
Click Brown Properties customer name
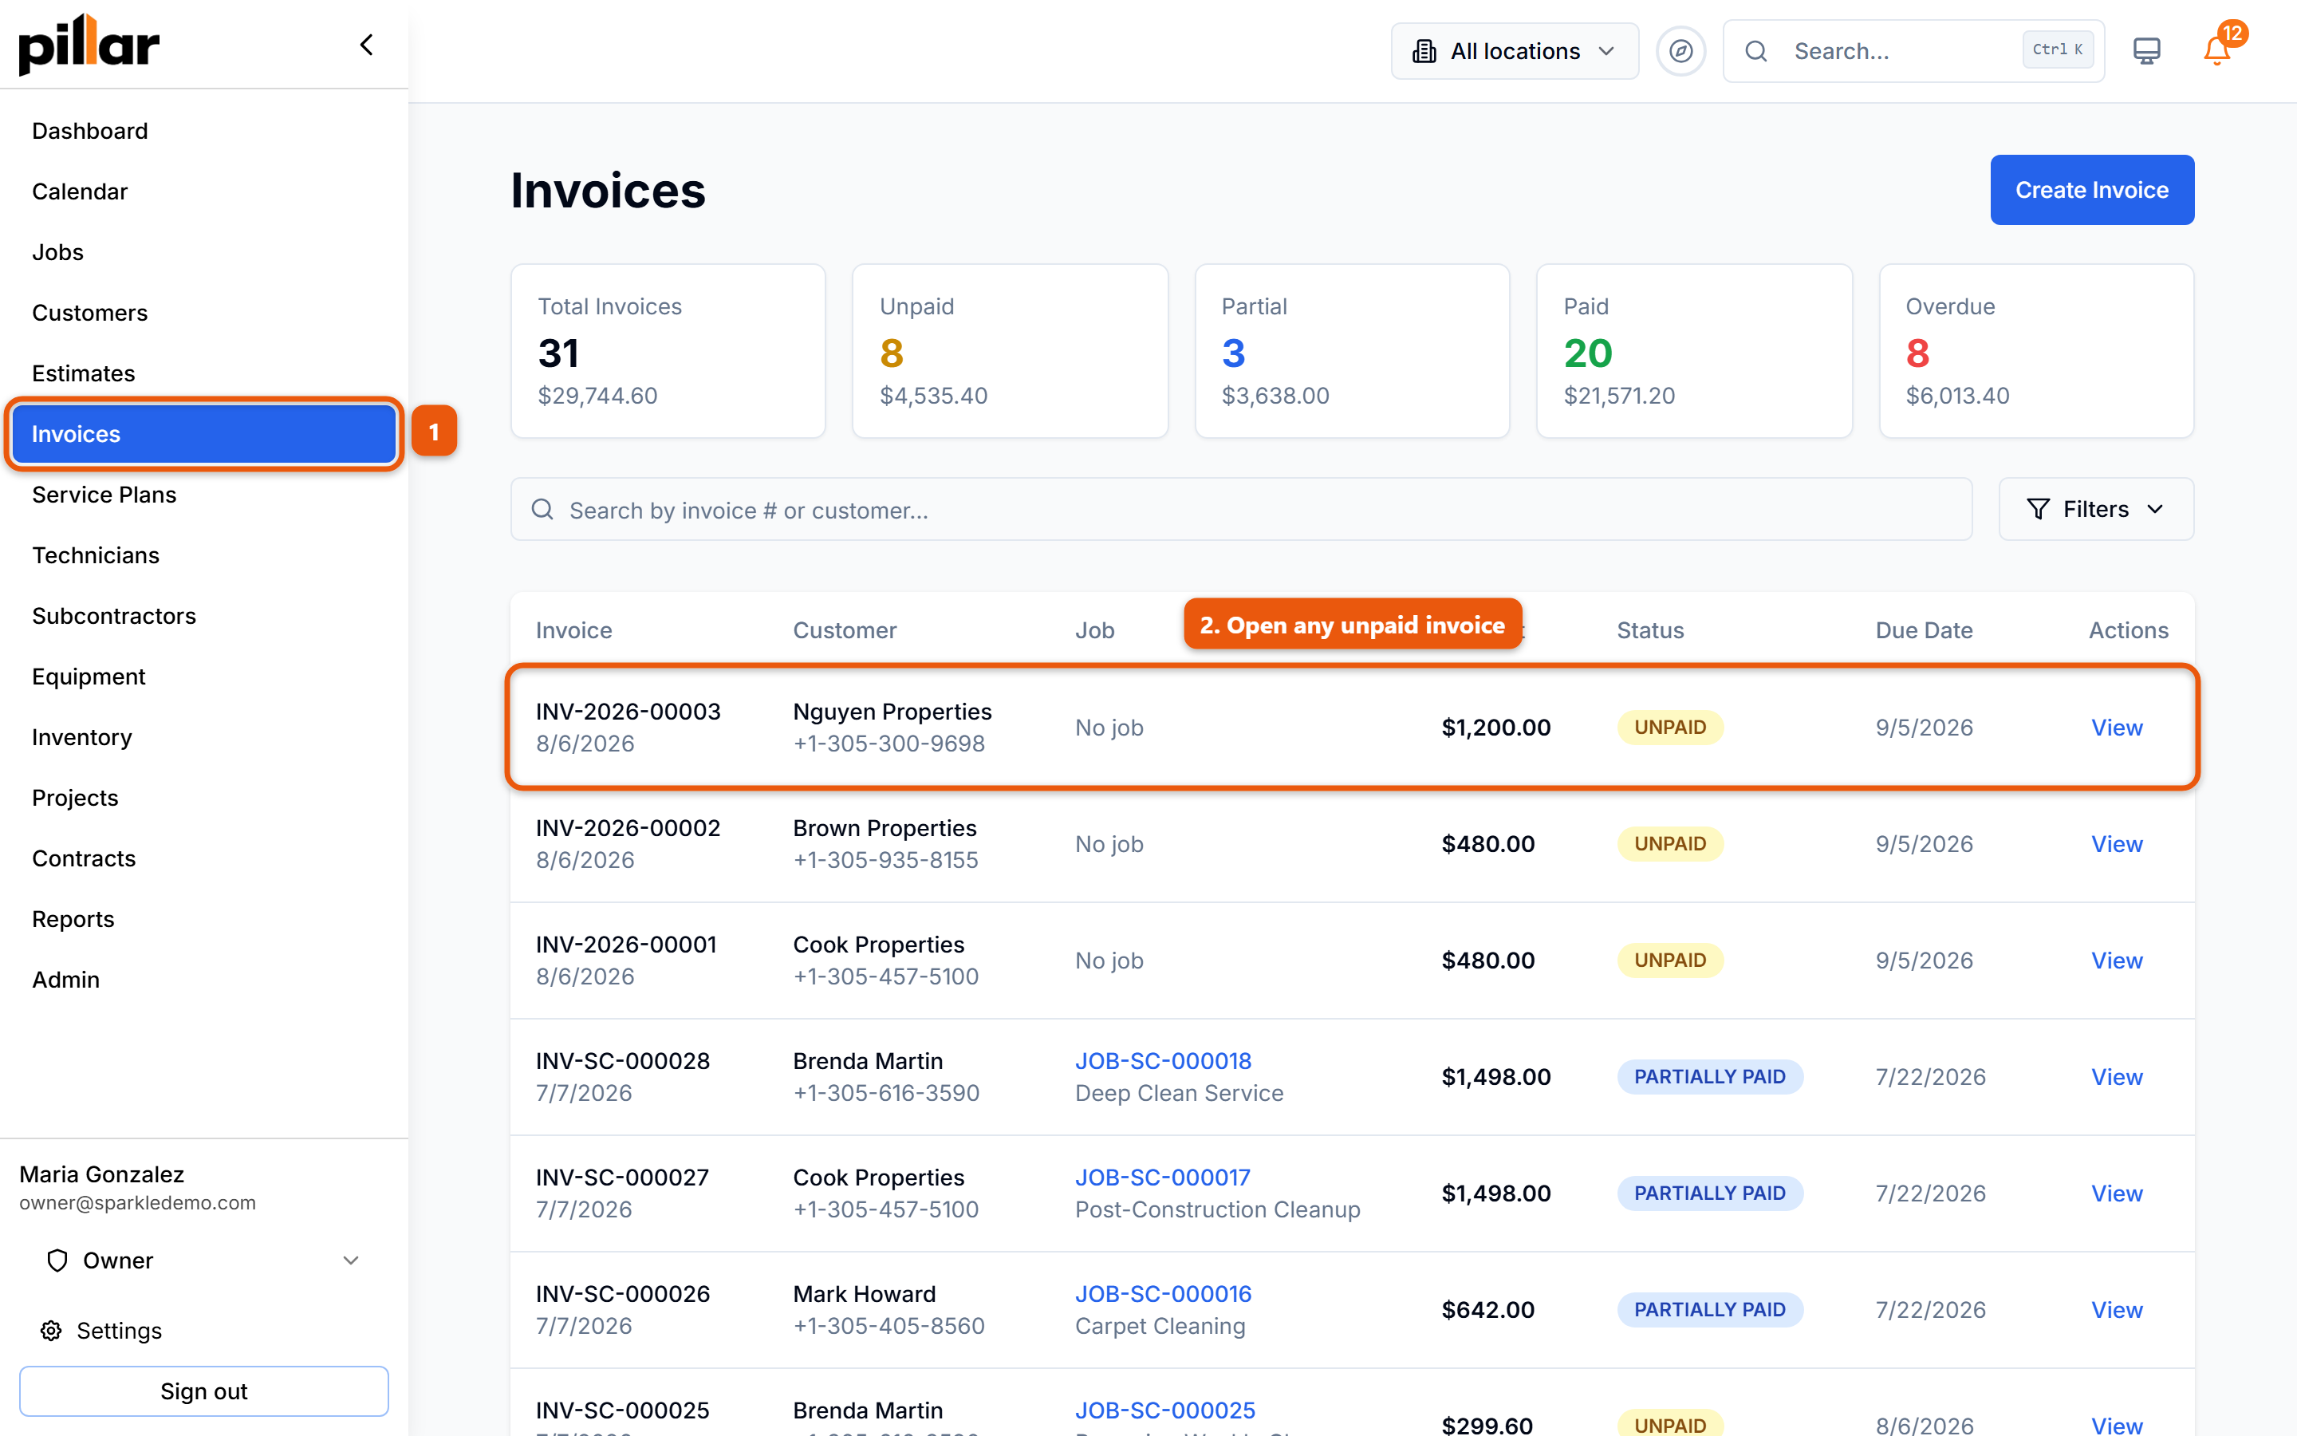tap(884, 828)
